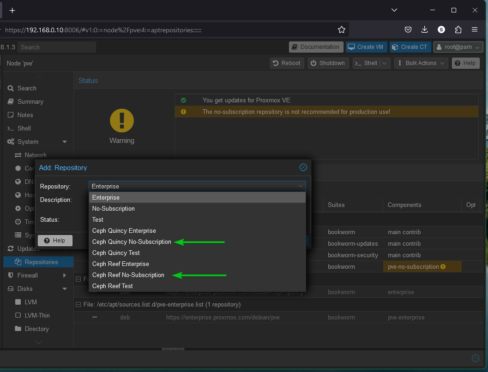
Task: Select Repositories in the sidebar
Action: coord(38,262)
